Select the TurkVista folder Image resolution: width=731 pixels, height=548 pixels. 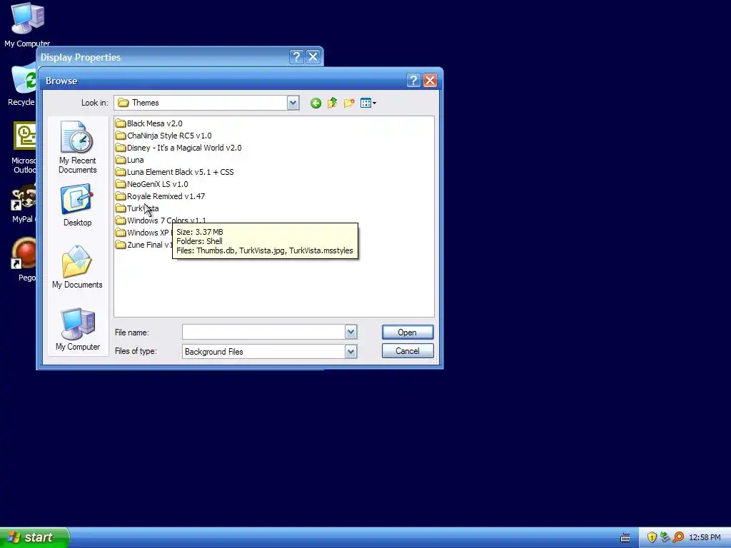coord(137,208)
